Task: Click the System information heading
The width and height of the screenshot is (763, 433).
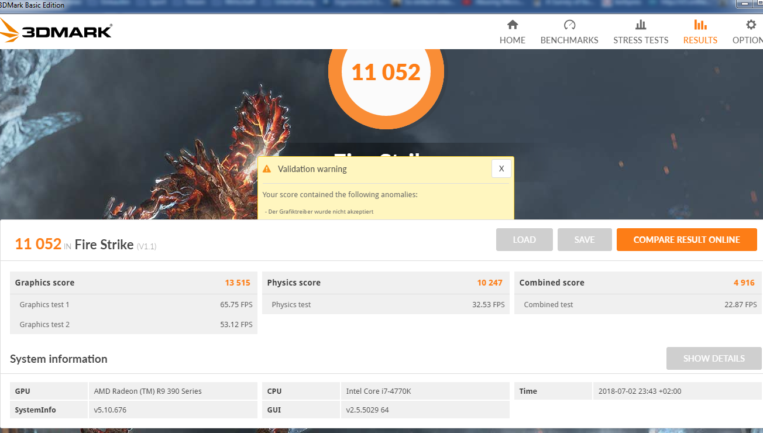Action: click(59, 359)
